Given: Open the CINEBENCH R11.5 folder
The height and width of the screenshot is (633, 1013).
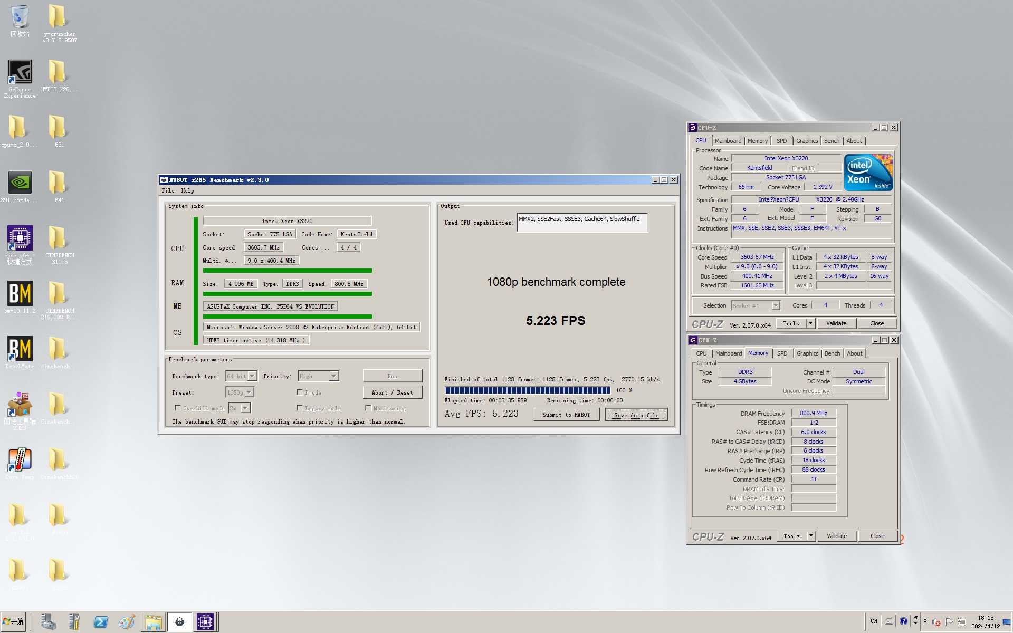Looking at the screenshot, I should coord(60,245).
